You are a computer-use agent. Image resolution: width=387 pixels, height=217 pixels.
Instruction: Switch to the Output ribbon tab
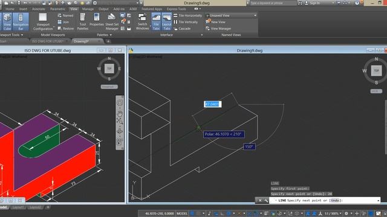click(103, 9)
